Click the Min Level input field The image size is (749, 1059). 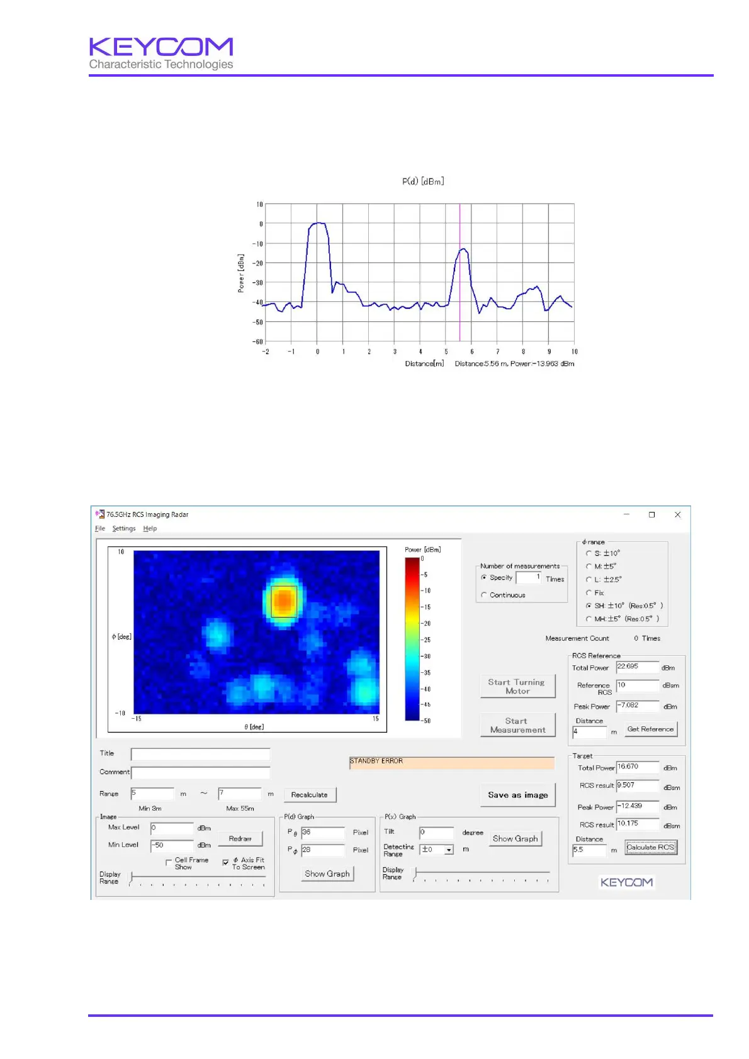point(172,846)
